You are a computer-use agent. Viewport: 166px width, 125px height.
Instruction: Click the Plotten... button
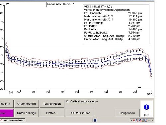tap(52, 113)
